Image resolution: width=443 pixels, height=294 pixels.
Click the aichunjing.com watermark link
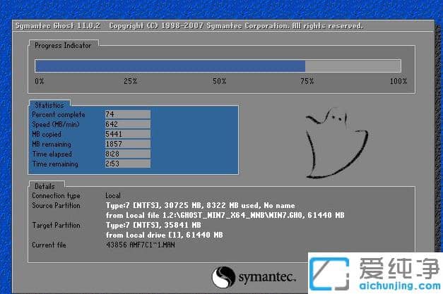[x=398, y=285]
